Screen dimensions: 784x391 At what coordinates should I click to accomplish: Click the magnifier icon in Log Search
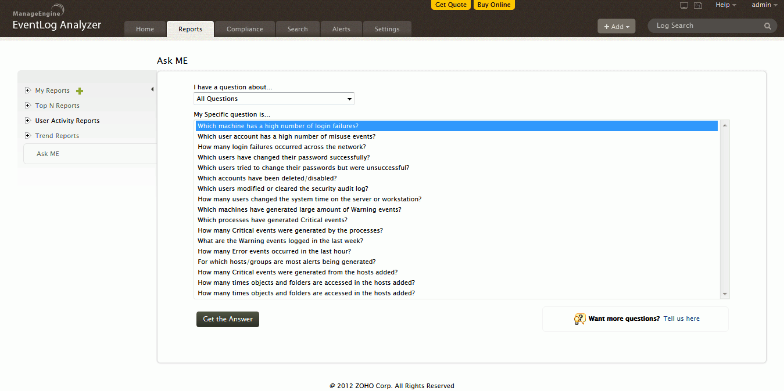coord(768,26)
